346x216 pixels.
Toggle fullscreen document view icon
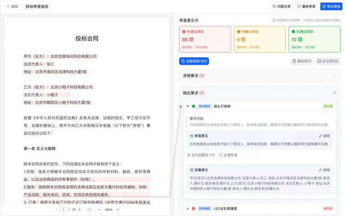pyautogui.click(x=89, y=209)
